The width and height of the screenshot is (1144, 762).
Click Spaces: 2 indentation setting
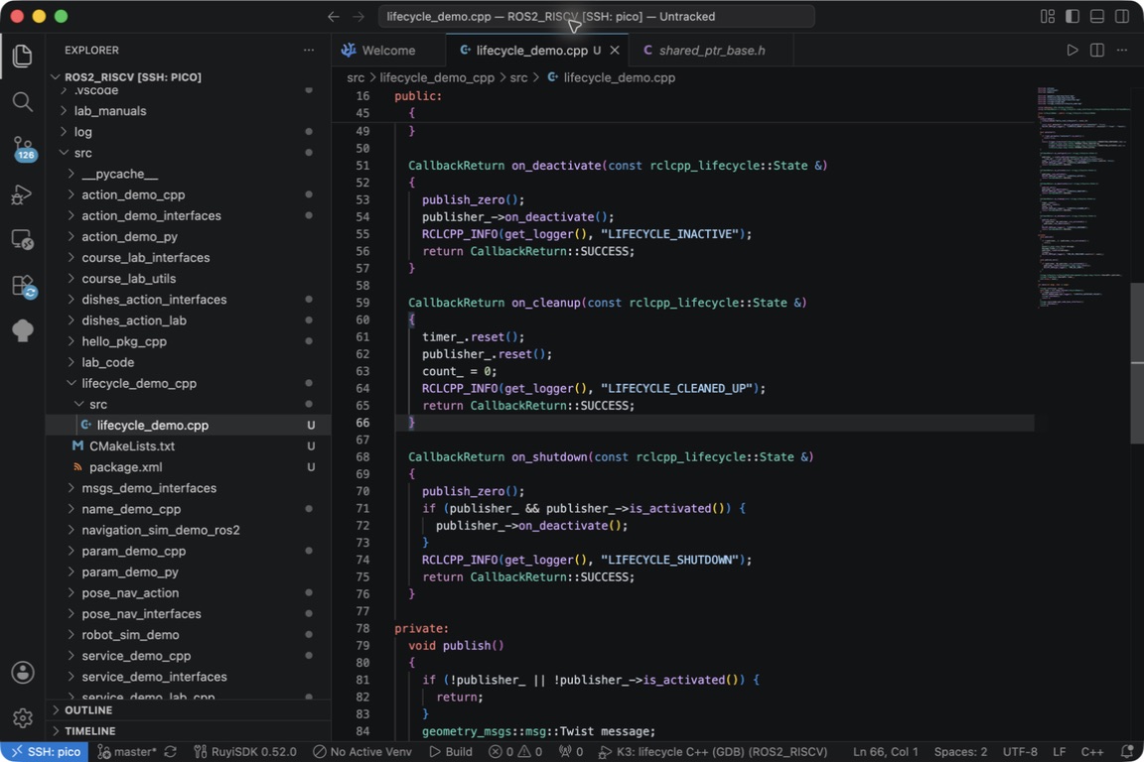coord(960,752)
